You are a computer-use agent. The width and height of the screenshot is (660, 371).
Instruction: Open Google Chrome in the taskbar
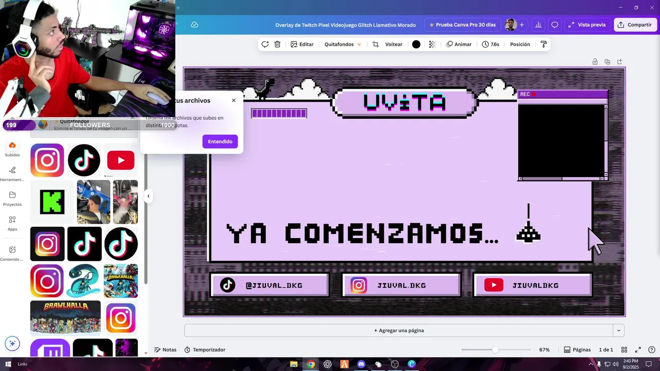point(310,364)
